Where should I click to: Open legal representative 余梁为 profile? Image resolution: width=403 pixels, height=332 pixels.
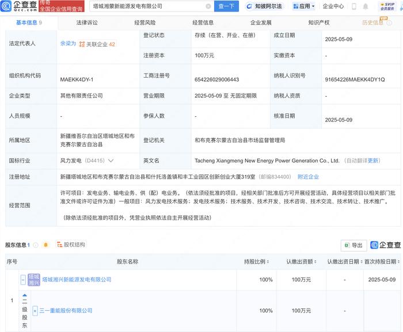(x=68, y=44)
